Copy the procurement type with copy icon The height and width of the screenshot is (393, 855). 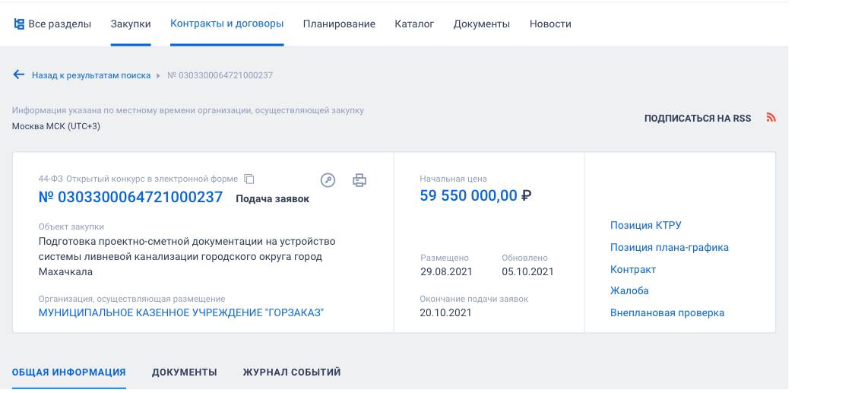pyautogui.click(x=249, y=179)
